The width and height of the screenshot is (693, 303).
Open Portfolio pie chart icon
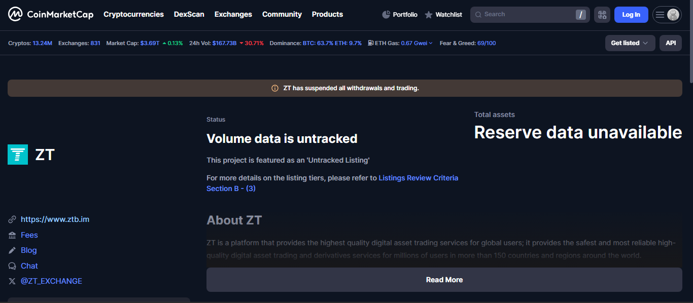click(386, 15)
